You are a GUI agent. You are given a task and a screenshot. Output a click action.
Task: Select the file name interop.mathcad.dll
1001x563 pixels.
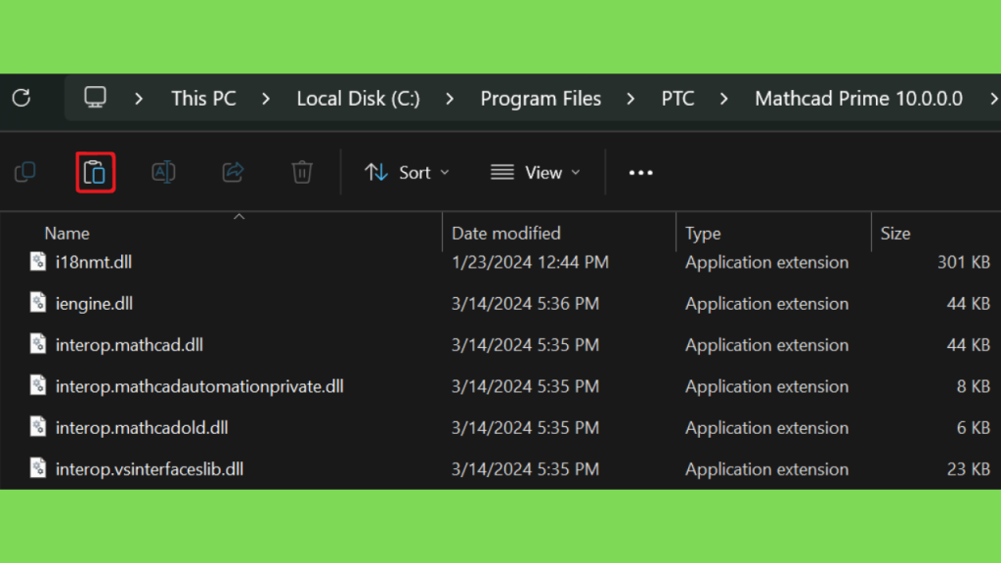coord(130,345)
